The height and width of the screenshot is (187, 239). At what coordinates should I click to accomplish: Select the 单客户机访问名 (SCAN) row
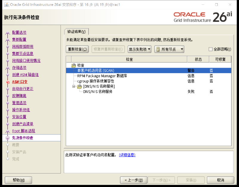tap(148, 70)
